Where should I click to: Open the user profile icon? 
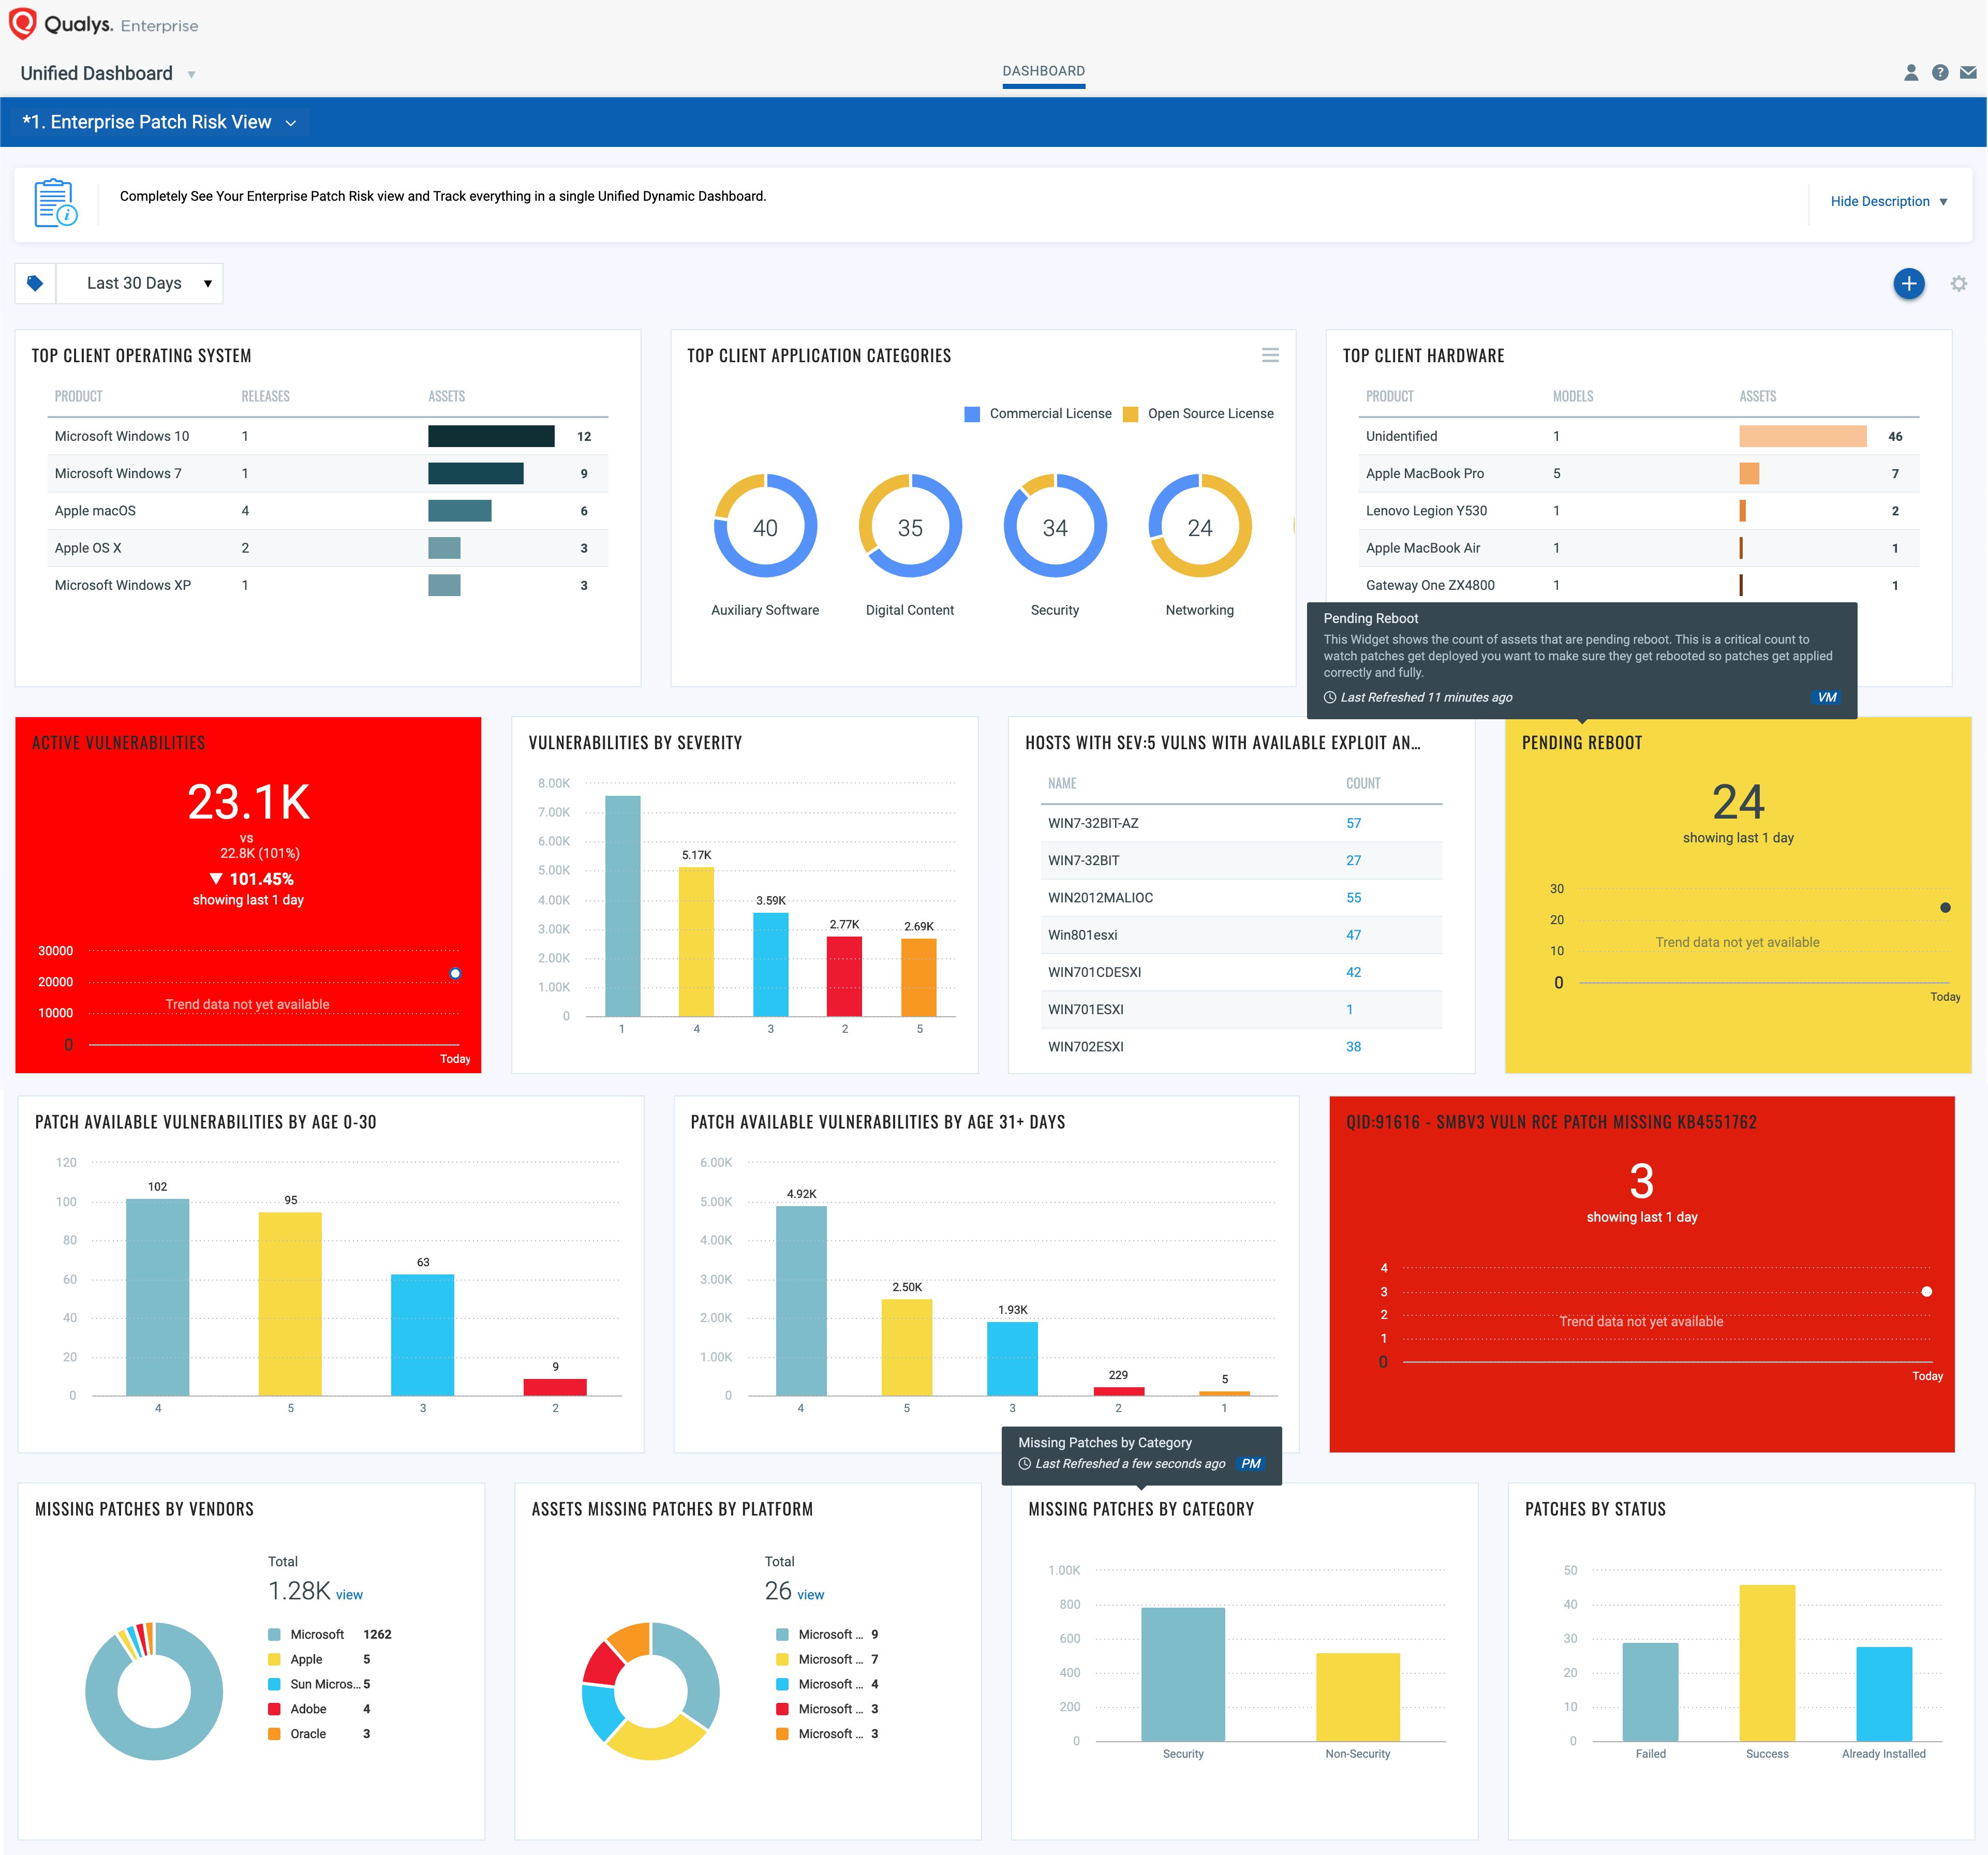click(1911, 72)
